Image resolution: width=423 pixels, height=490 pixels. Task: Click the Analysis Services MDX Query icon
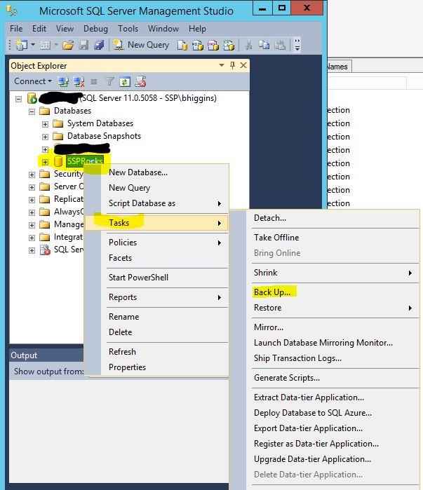click(x=198, y=45)
